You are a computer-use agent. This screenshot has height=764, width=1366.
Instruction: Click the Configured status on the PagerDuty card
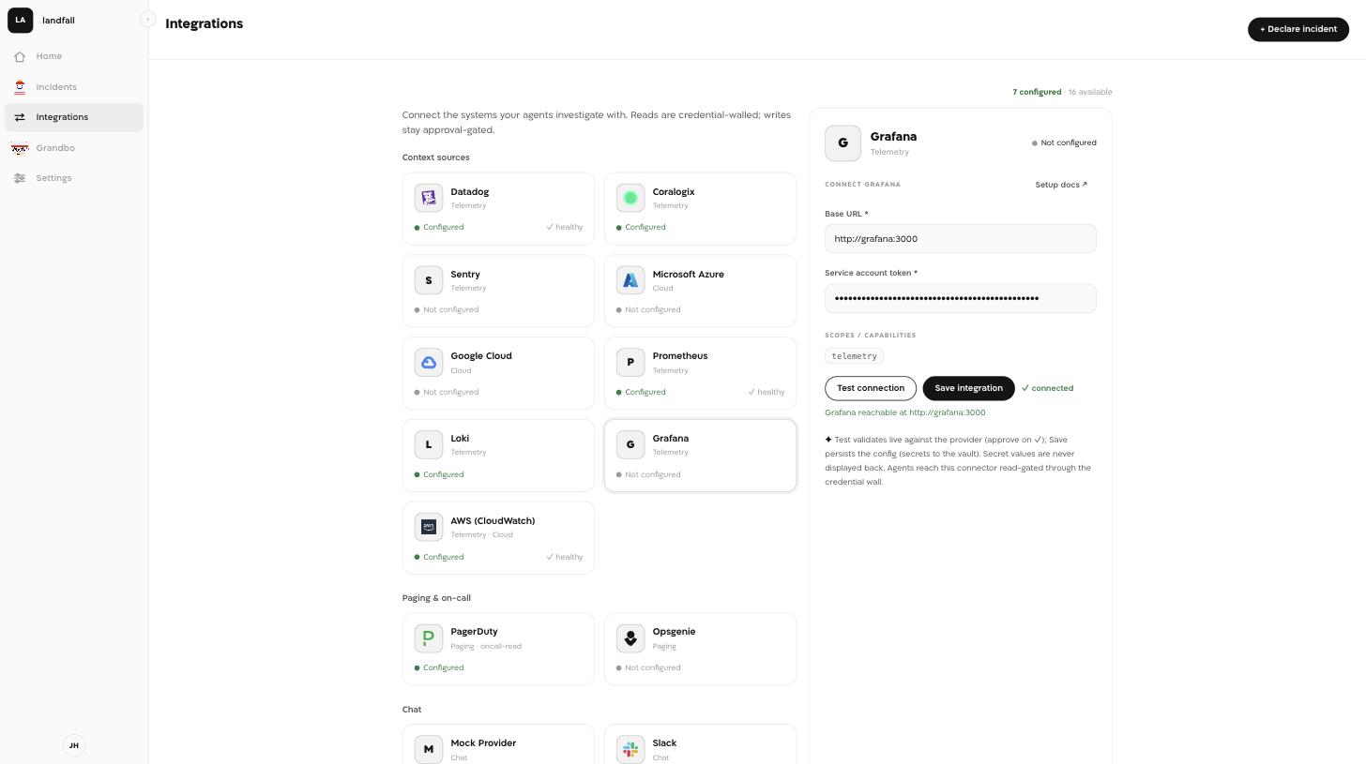point(439,667)
